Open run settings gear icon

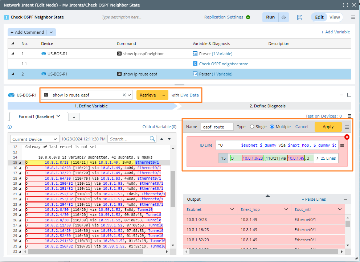(x=284, y=17)
